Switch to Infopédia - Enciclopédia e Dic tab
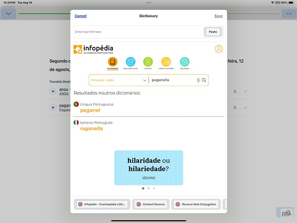The height and width of the screenshot is (223, 297). click(x=102, y=204)
